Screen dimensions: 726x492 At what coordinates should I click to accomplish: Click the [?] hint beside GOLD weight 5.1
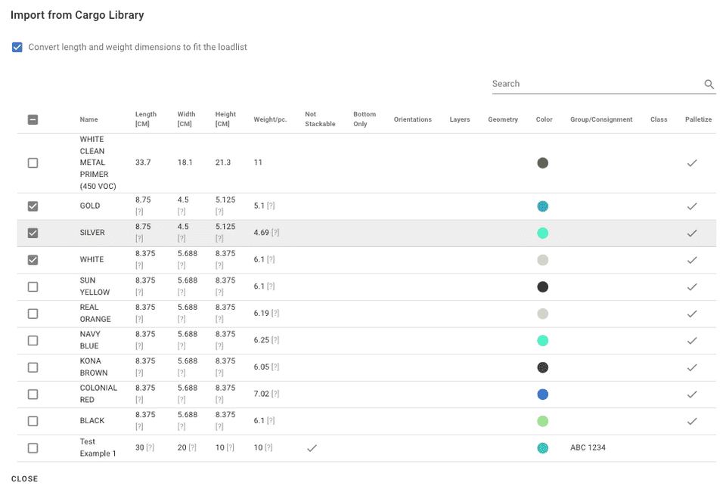pos(270,206)
